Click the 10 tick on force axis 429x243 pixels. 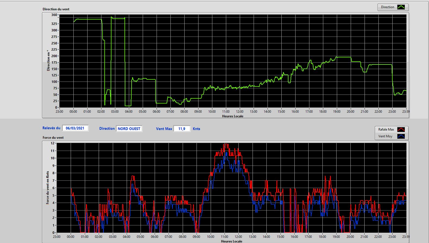(x=52, y=158)
